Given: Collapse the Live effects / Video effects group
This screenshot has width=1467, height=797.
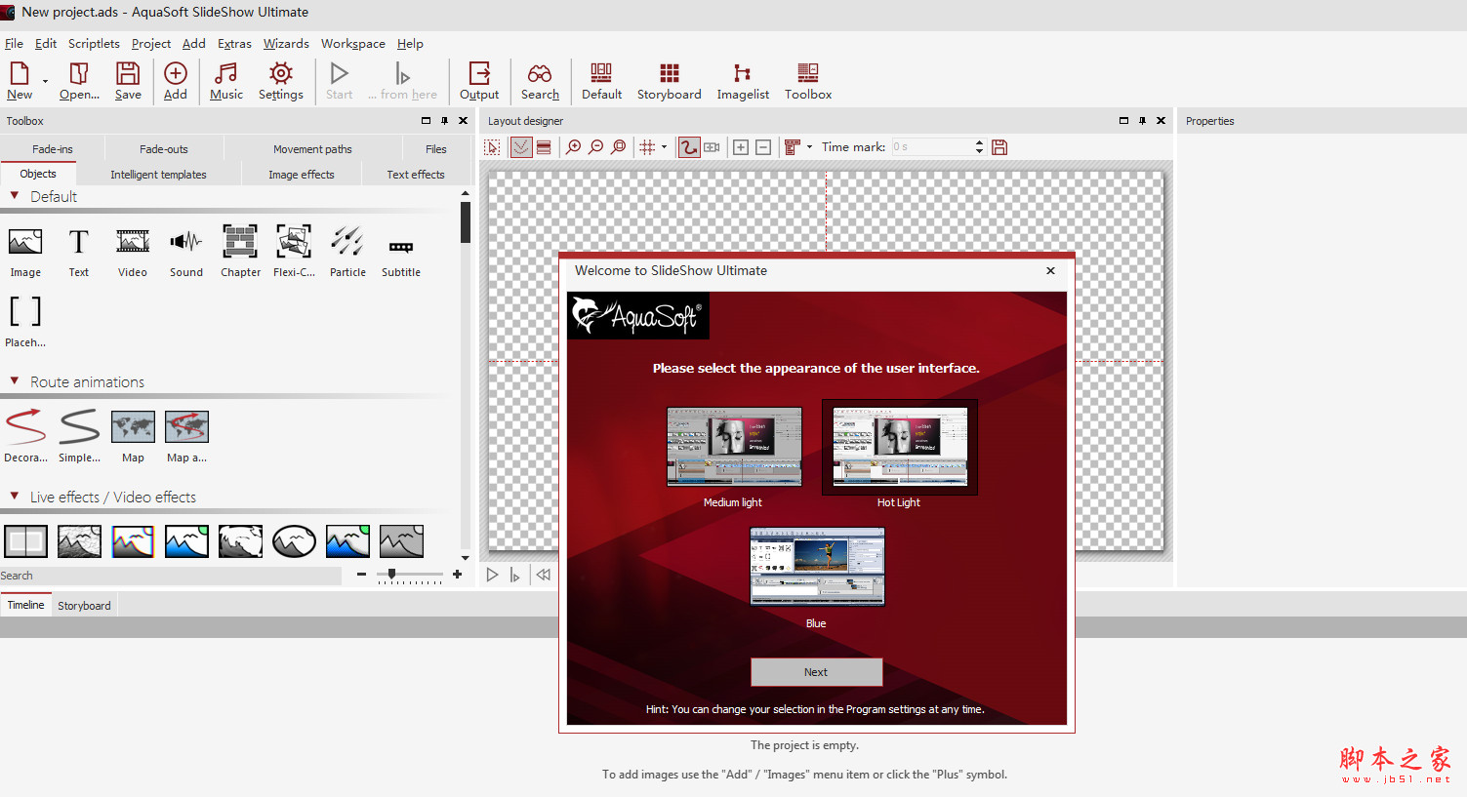Looking at the screenshot, I should coord(15,497).
